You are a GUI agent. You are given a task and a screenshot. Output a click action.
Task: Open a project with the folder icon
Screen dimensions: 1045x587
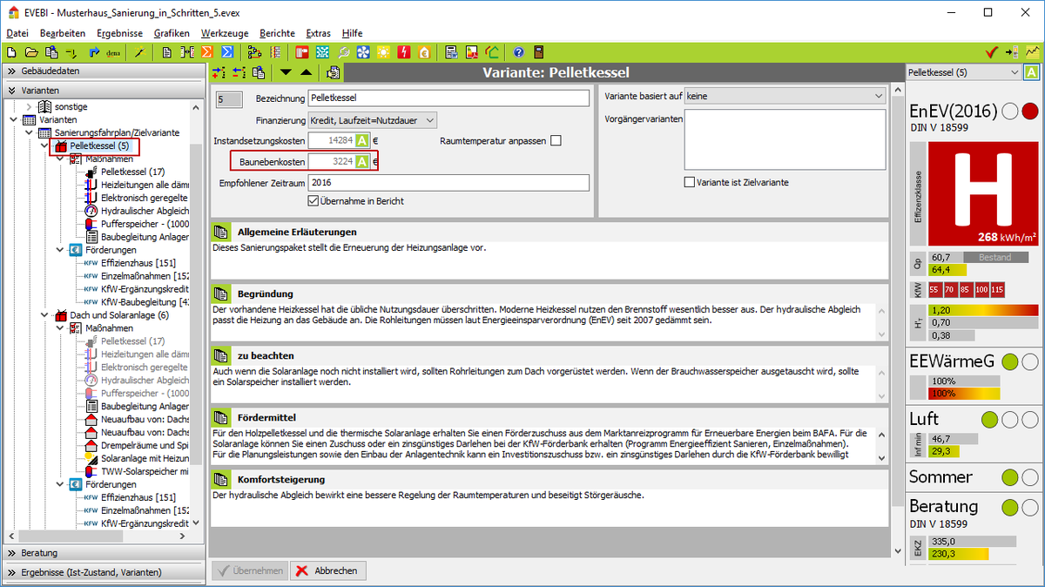(31, 51)
